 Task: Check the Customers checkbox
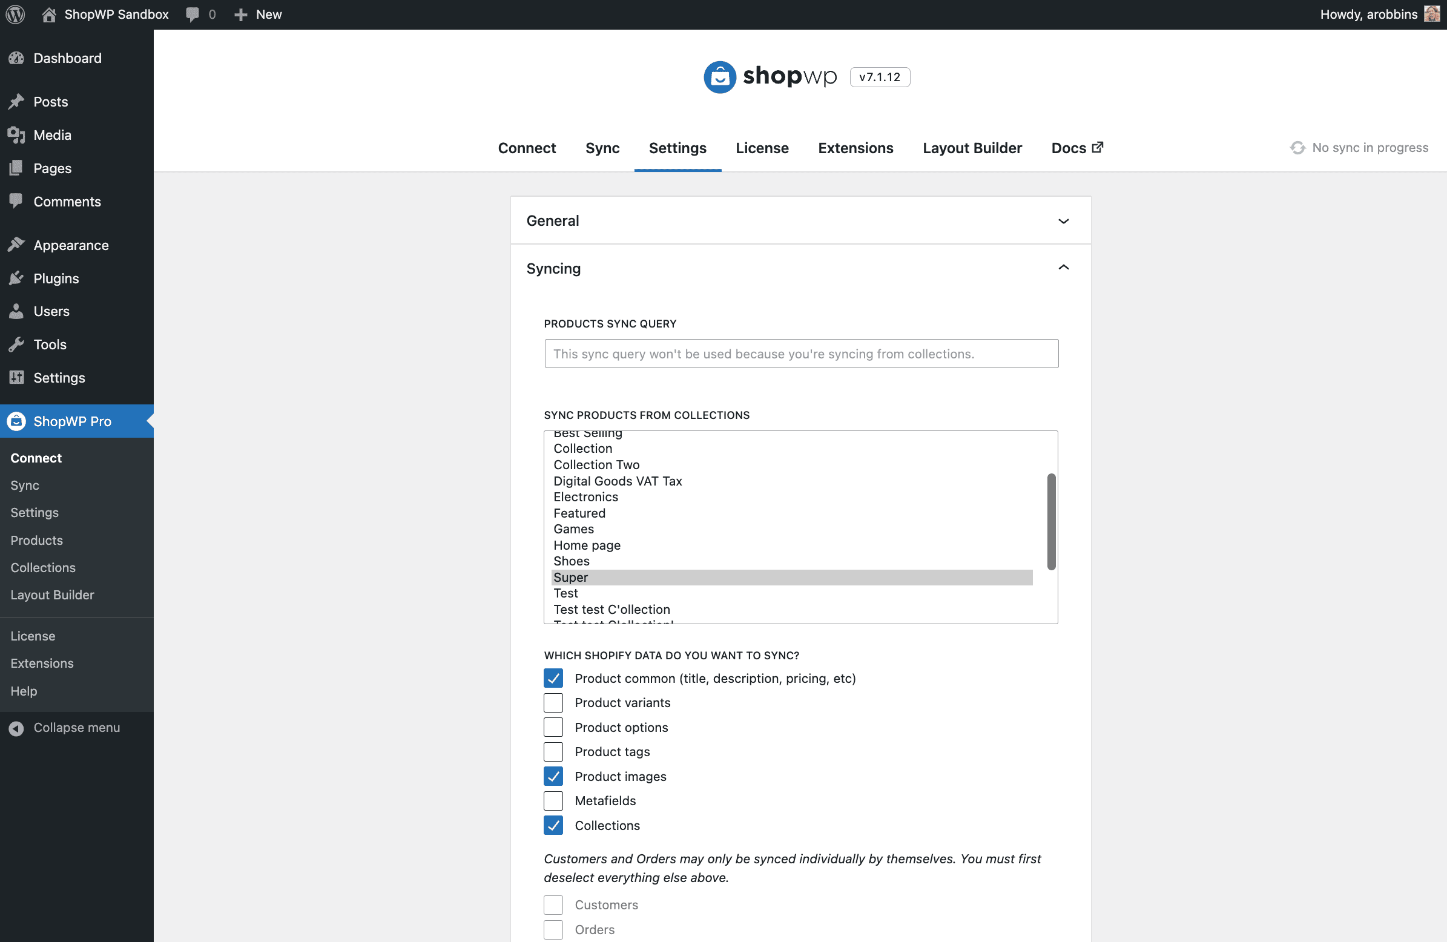click(553, 905)
